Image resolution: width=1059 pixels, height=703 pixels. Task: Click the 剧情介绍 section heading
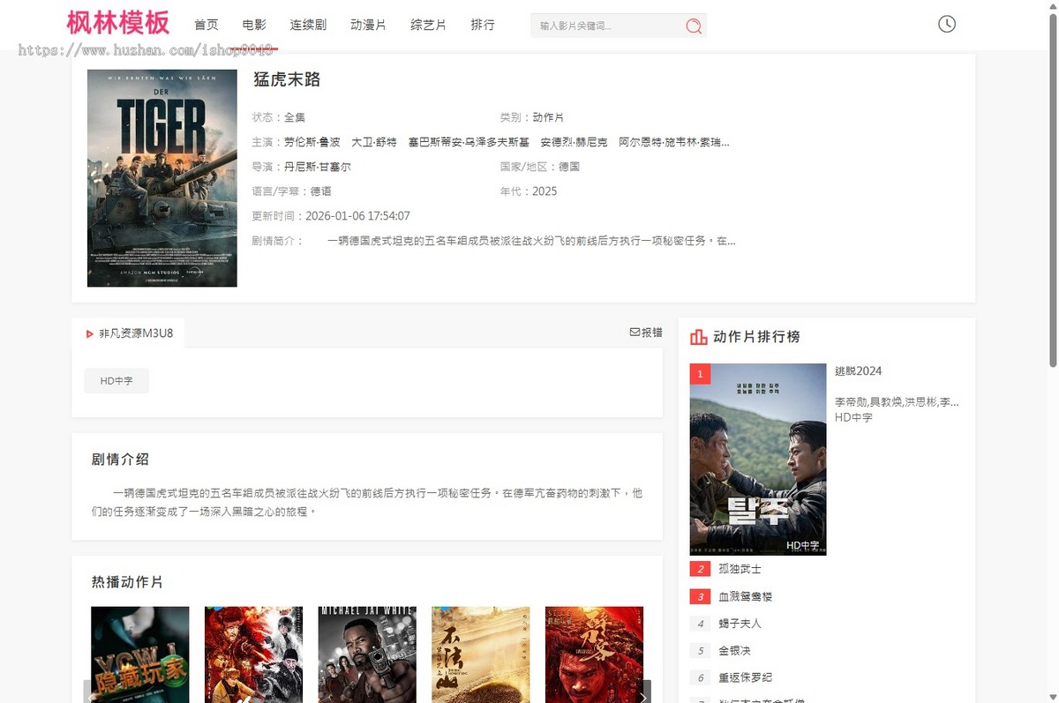click(120, 460)
